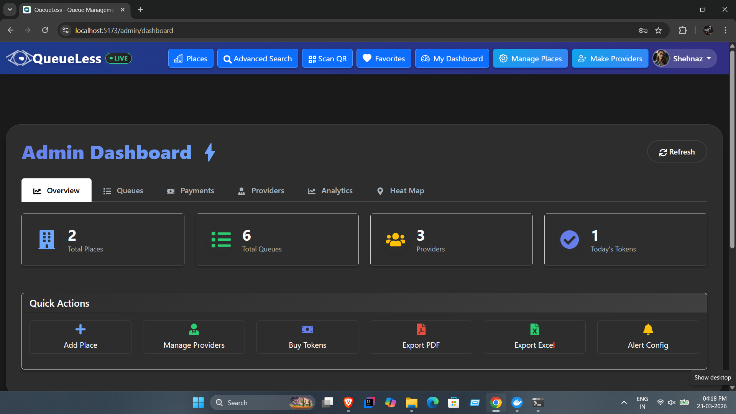Open Docker Desktop from taskbar
The image size is (736, 414).
(x=517, y=402)
